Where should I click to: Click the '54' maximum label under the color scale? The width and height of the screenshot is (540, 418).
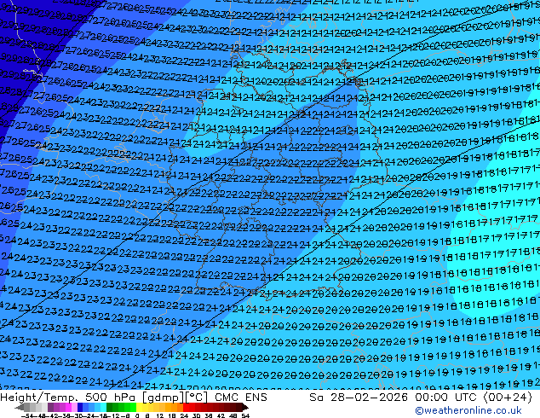[x=244, y=416]
